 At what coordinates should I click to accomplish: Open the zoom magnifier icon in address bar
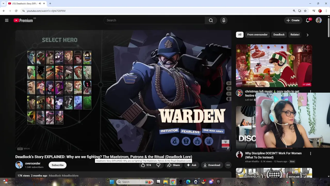coord(294,11)
